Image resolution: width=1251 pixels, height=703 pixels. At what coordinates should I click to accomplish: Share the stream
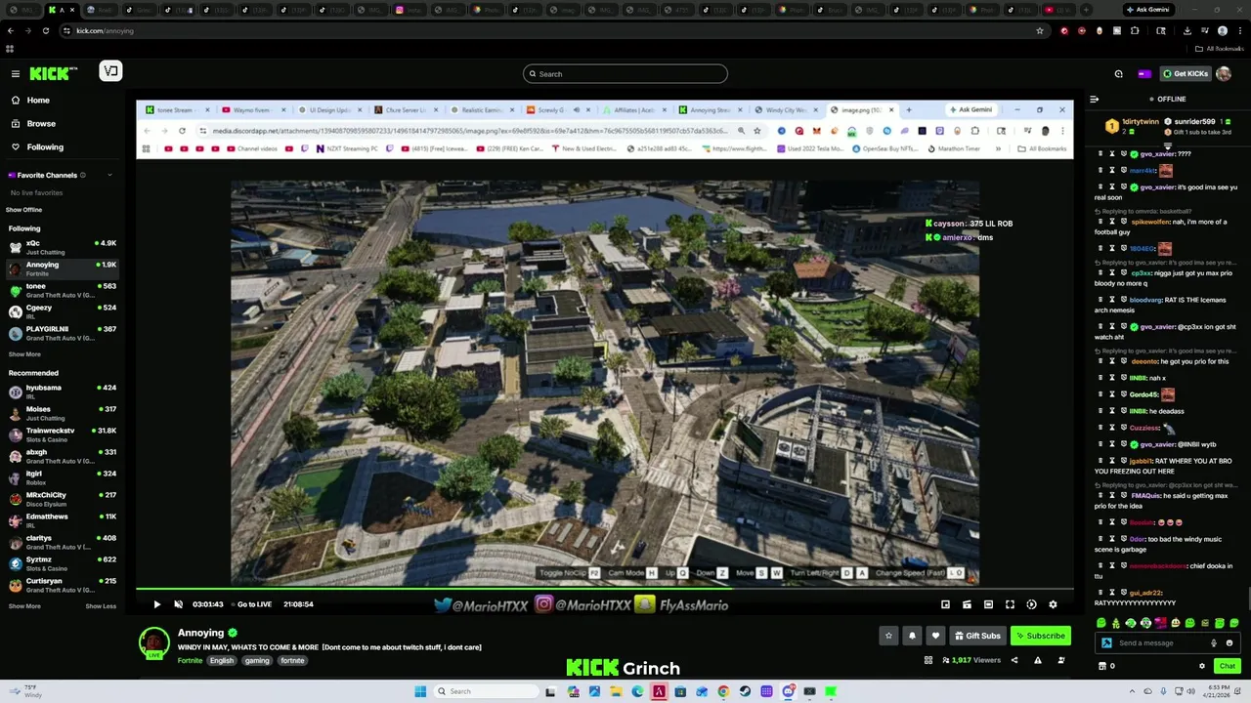(x=1014, y=661)
